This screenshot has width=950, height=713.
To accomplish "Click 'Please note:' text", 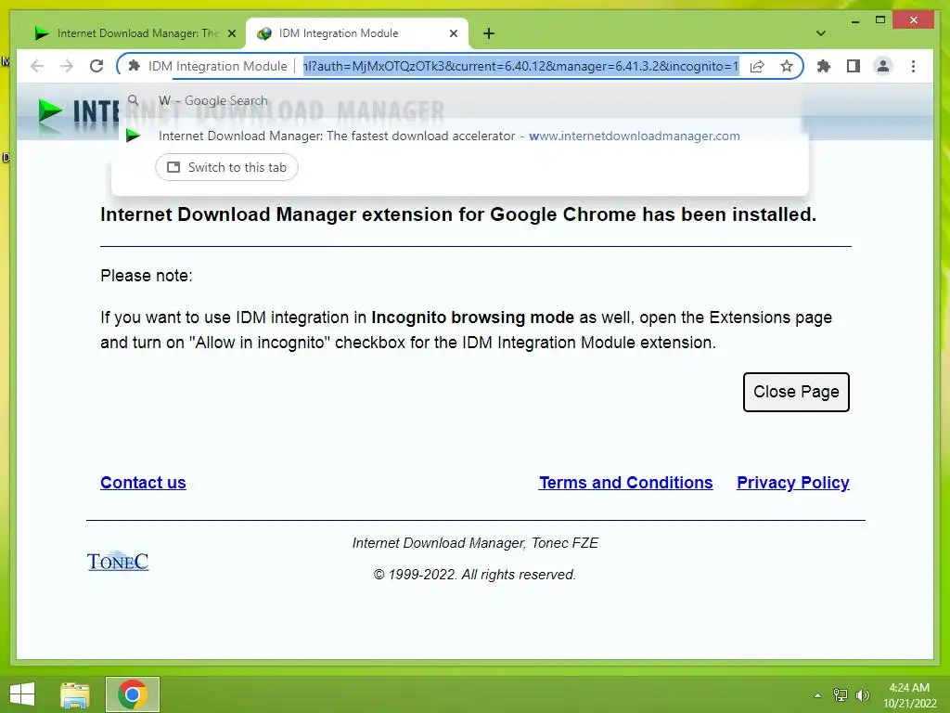I will click(x=147, y=276).
